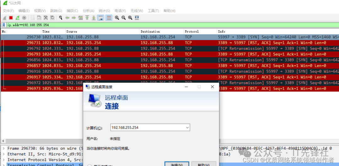Toggle auto-scroll during live capture
Screen dimensions: 339x166
(101, 18)
